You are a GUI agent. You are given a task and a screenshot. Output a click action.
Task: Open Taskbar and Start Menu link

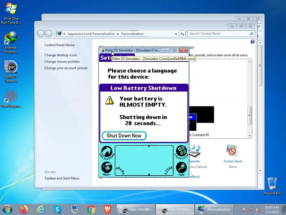(x=62, y=178)
